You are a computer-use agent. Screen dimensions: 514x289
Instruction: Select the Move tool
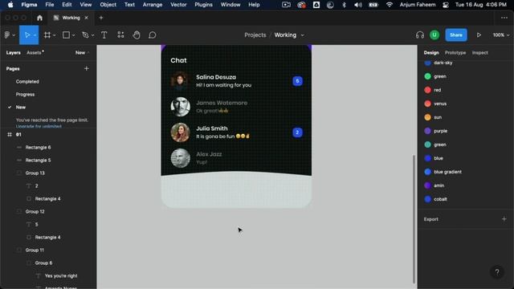27,35
